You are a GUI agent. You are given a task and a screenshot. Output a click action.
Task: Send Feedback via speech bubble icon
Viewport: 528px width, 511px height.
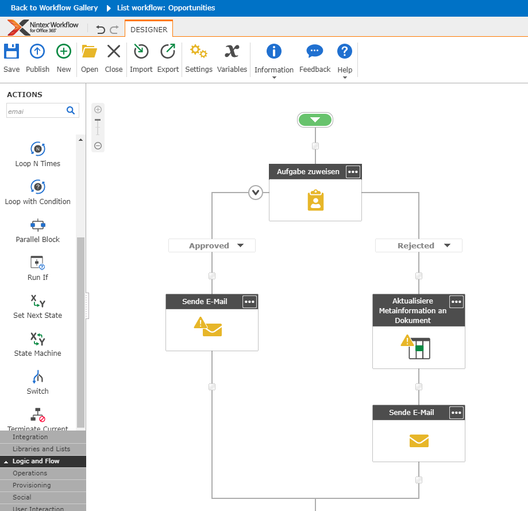pyautogui.click(x=315, y=58)
